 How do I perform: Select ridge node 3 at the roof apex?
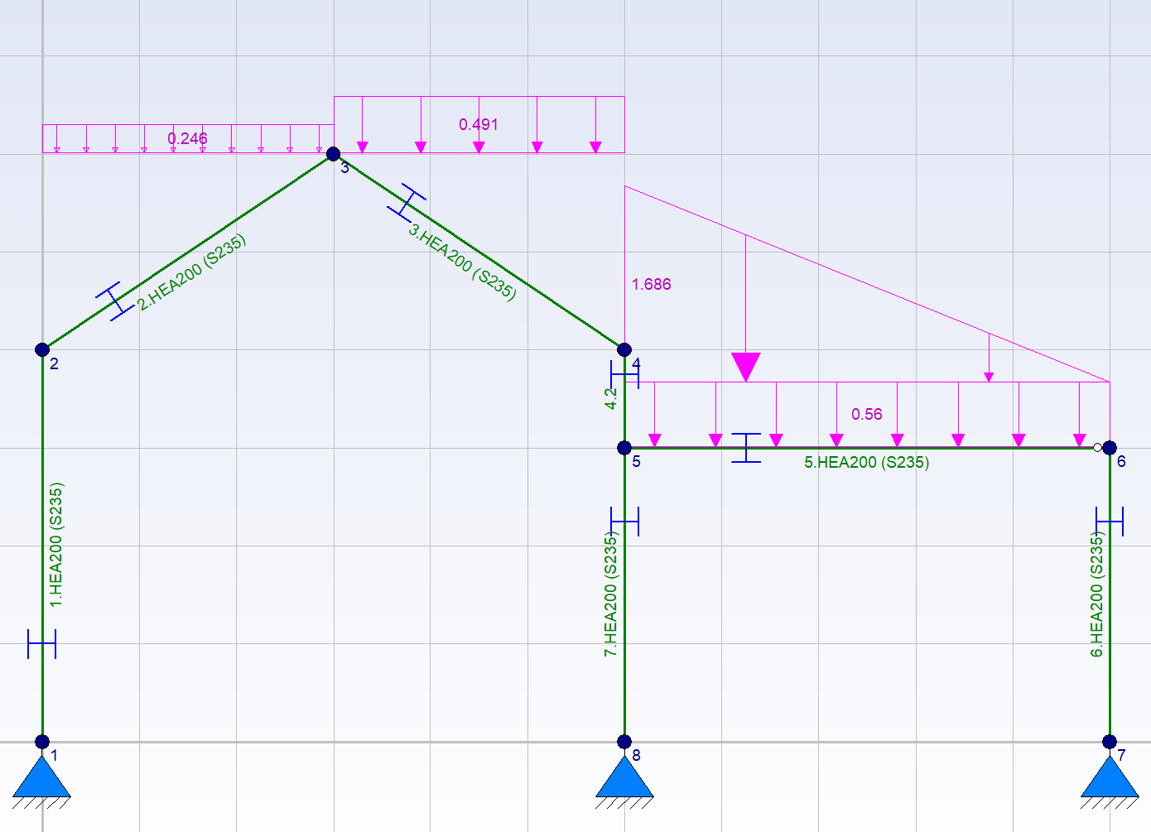tap(333, 154)
